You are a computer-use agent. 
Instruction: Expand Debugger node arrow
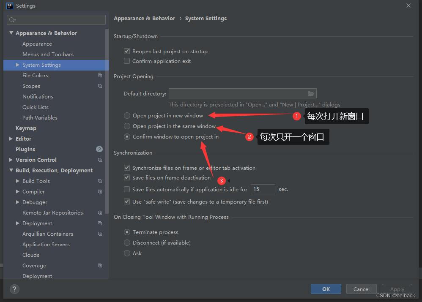coord(17,202)
